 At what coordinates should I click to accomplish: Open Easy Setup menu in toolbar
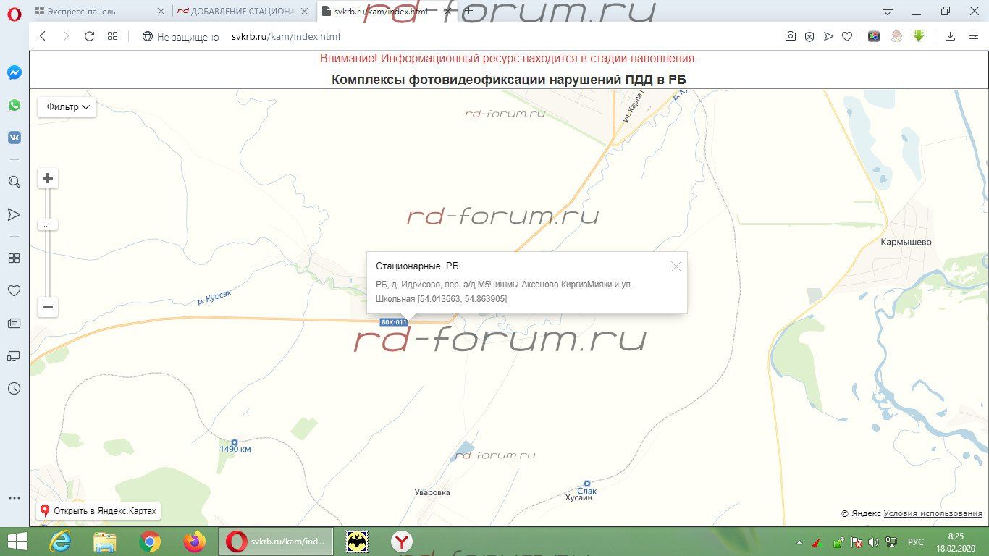pyautogui.click(x=974, y=36)
